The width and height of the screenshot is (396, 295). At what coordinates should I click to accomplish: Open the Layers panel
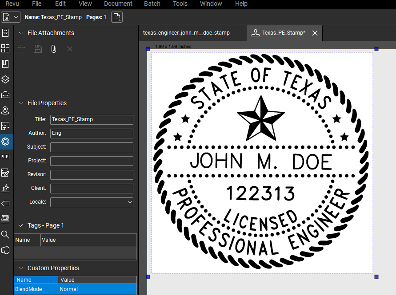(5, 79)
